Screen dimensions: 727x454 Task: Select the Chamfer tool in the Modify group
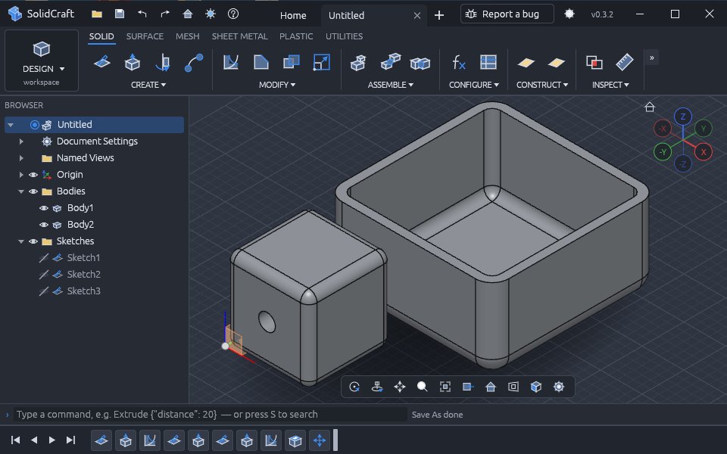click(261, 62)
